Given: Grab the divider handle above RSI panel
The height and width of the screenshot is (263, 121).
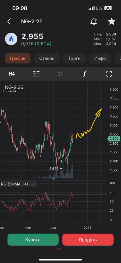Looking at the screenshot, I should pos(53,179).
